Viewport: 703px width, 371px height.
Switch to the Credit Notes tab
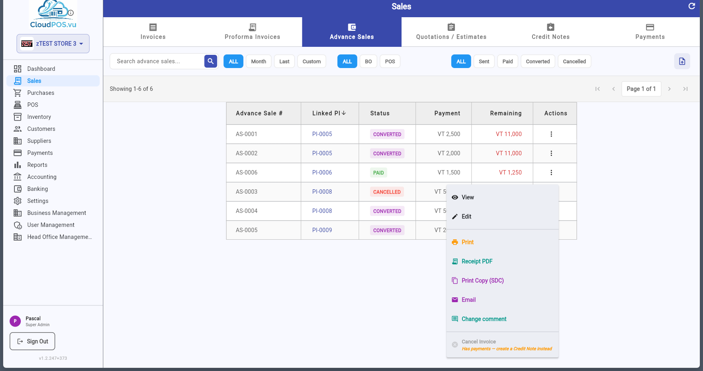tap(550, 32)
